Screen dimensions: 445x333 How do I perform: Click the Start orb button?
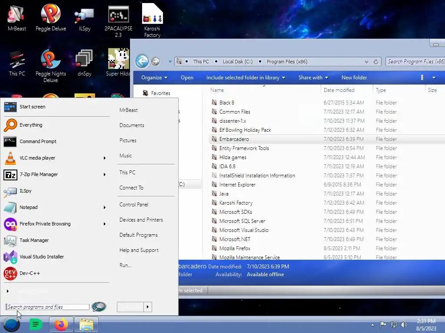[x=11, y=324]
